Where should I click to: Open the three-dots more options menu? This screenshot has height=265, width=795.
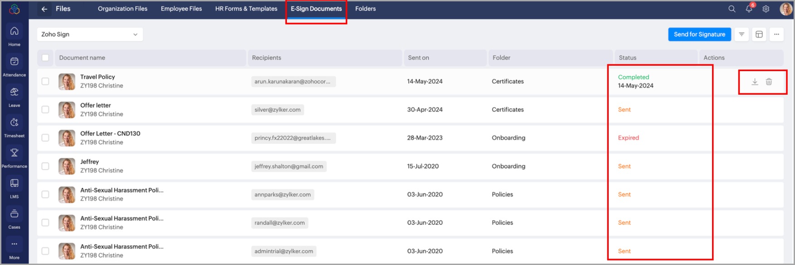pyautogui.click(x=776, y=34)
